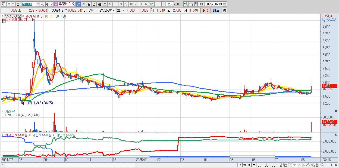Switch to the yearly (년) chart period

tap(94, 4)
